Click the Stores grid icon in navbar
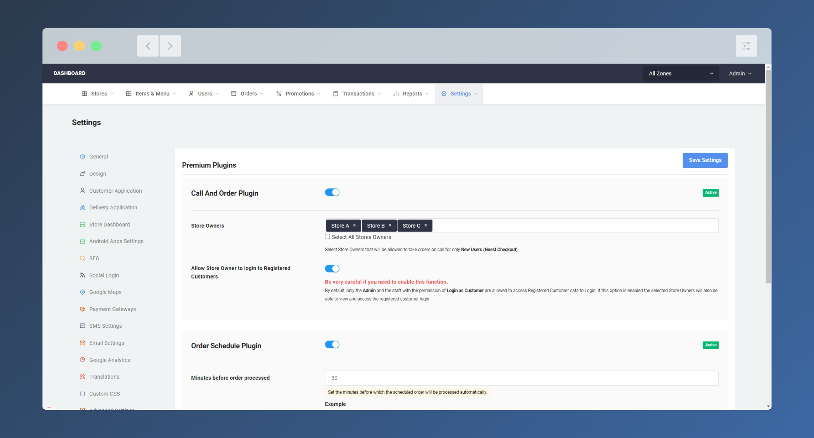814x438 pixels. 84,94
